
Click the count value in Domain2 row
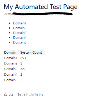21,63
